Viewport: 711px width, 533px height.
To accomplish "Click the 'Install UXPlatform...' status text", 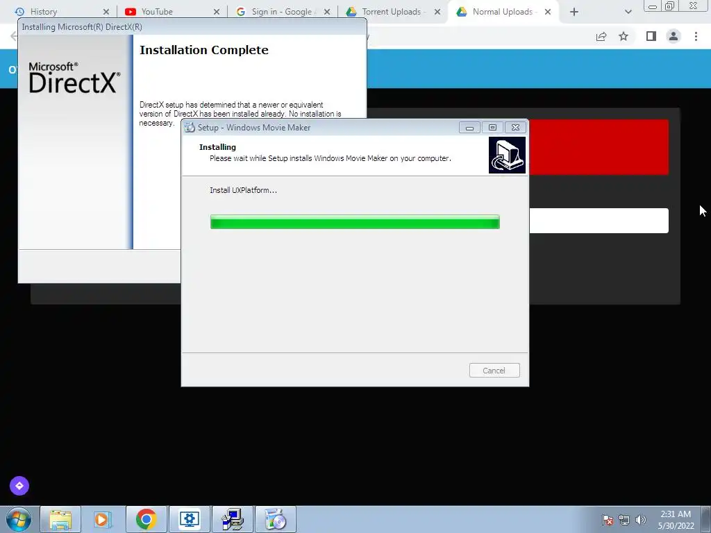I will [x=244, y=190].
